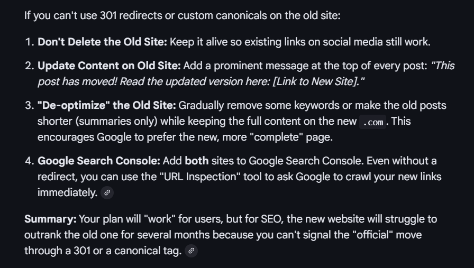The height and width of the screenshot is (268, 474).
Task: Click the "Don't Delete the Old Site:" heading
Action: click(x=102, y=42)
